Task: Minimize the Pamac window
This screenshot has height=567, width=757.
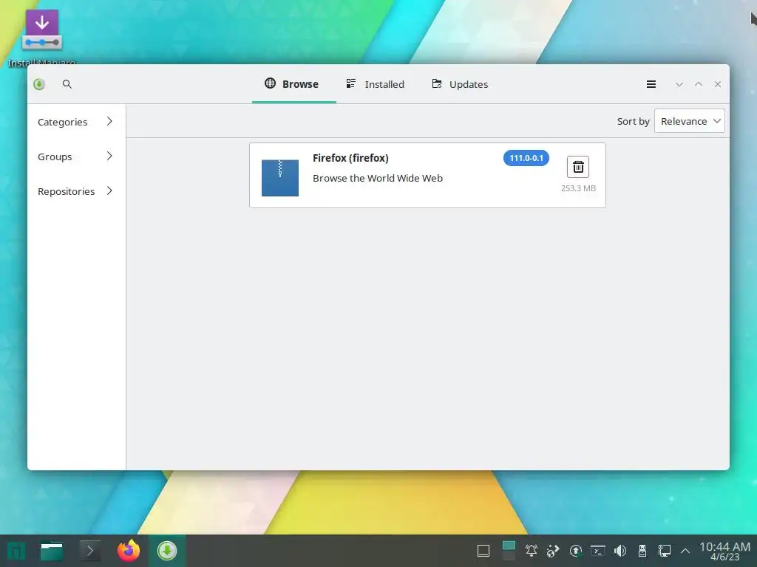Action: pyautogui.click(x=679, y=84)
